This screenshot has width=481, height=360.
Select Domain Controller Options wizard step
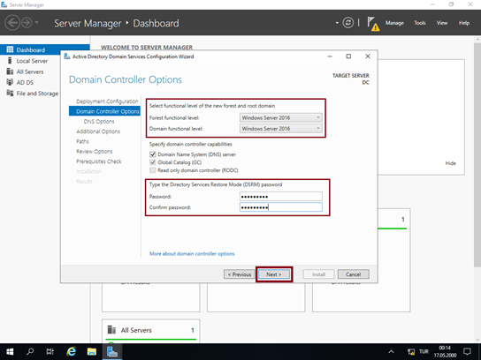pos(104,111)
